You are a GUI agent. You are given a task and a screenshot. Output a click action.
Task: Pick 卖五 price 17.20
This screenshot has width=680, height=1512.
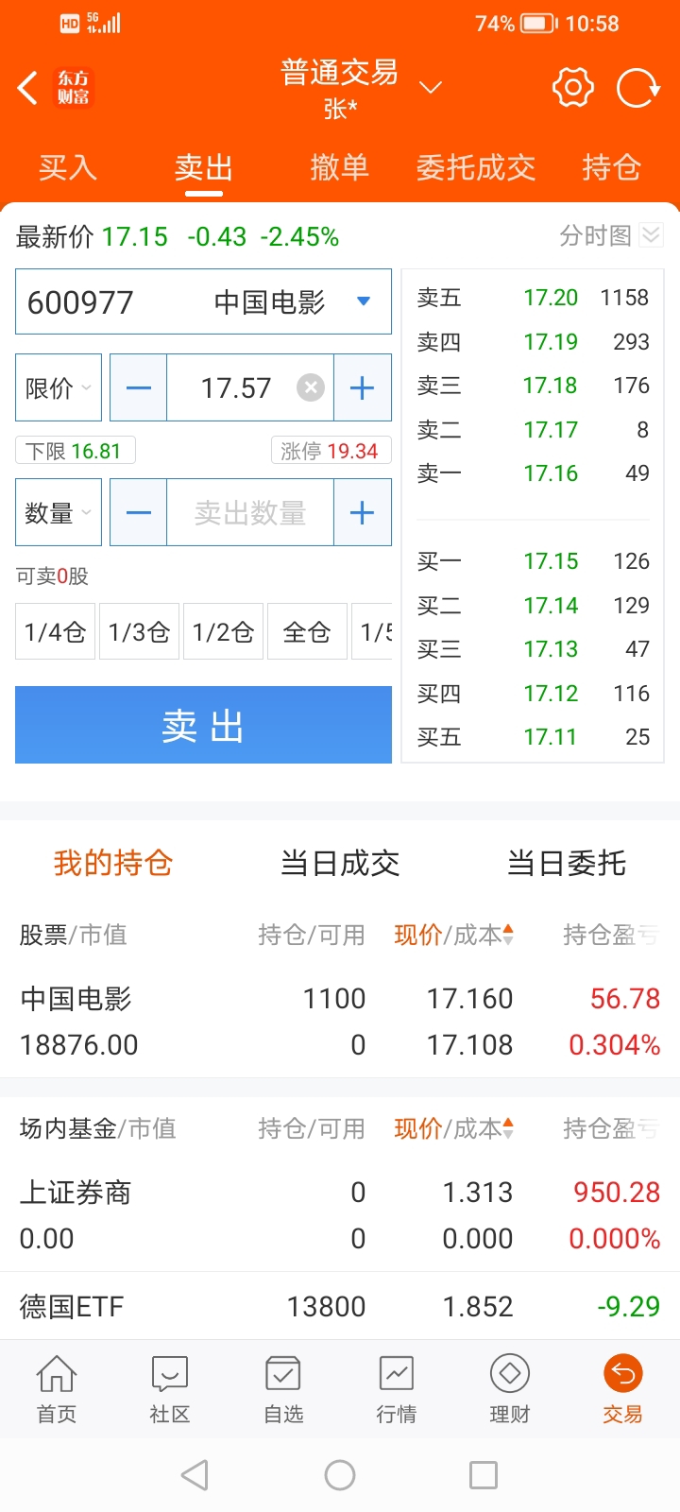click(534, 298)
